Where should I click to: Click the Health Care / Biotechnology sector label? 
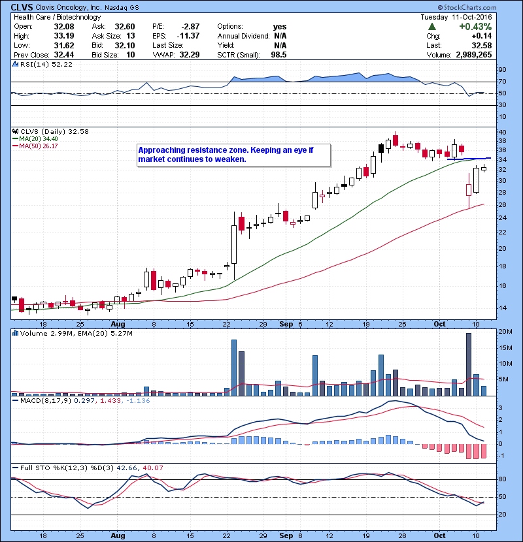pyautogui.click(x=57, y=17)
